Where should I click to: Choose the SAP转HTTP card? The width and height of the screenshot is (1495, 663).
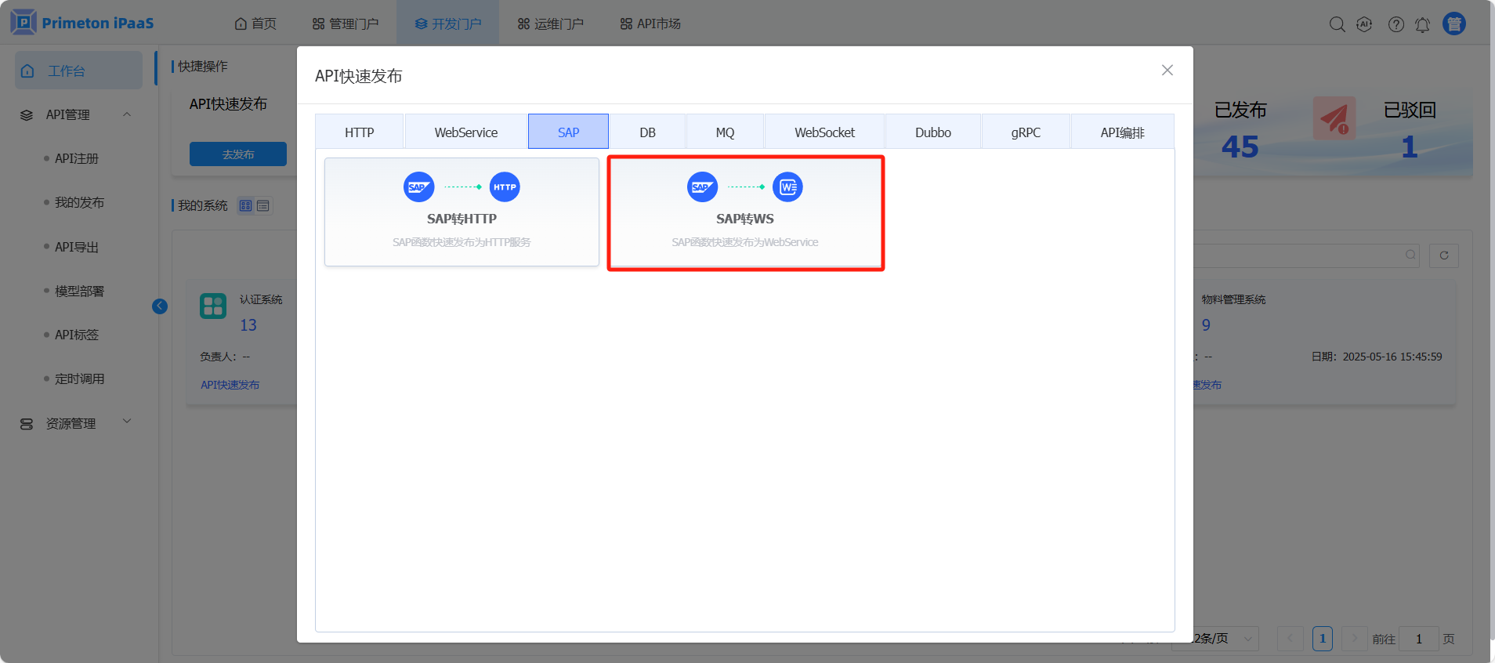tap(462, 213)
